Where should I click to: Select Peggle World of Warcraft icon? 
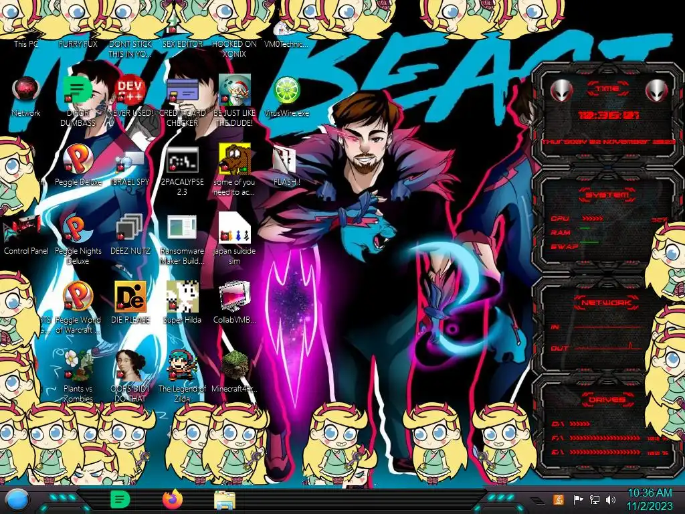[78, 296]
